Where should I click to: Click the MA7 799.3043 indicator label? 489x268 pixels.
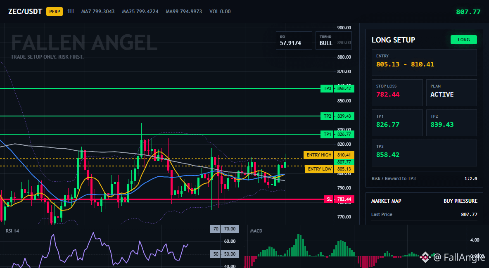pos(98,12)
